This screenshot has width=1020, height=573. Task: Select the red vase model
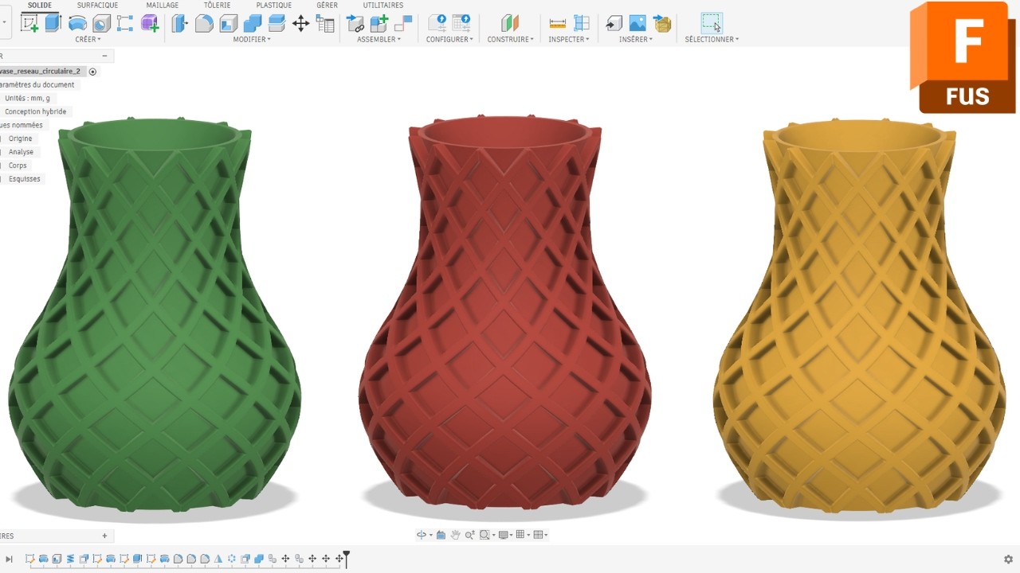(504, 312)
